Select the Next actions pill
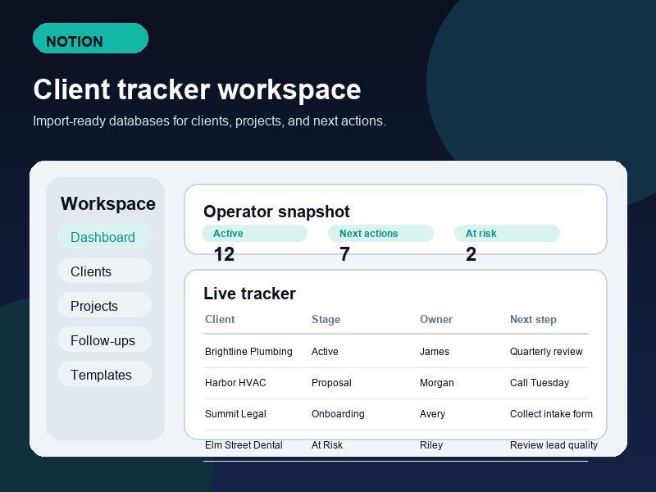 (x=380, y=233)
